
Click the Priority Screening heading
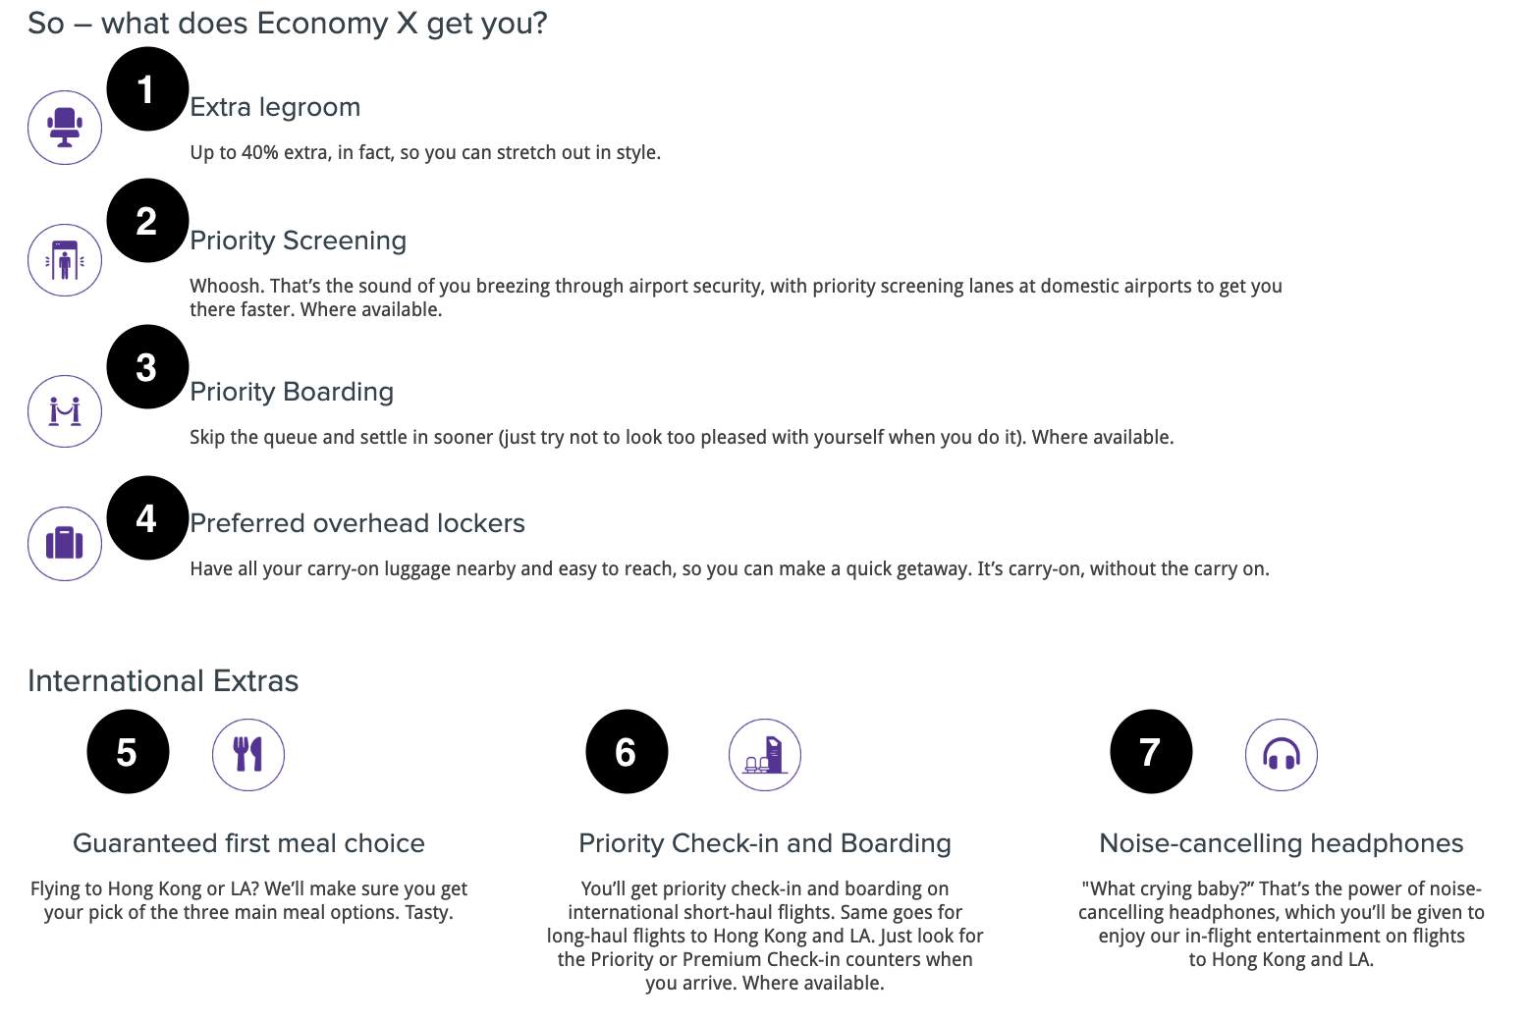point(298,241)
